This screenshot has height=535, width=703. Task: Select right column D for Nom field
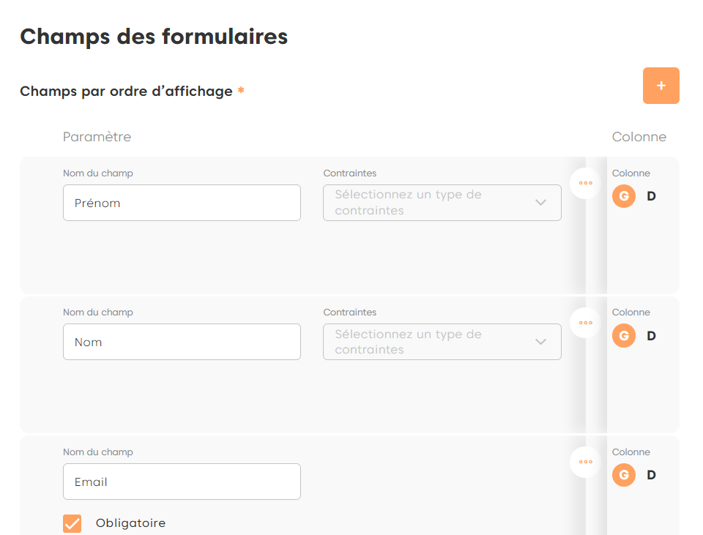tap(651, 336)
